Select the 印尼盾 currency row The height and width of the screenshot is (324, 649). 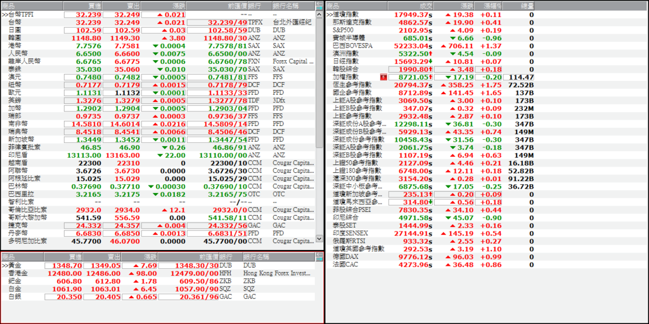[x=158, y=155]
